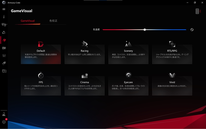This screenshot has width=206, height=129.
Task: Click the GameVisual page heading
Action: (x=22, y=11)
